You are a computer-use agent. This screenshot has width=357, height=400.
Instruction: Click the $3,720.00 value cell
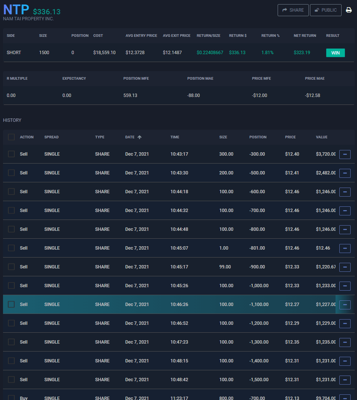pos(326,154)
